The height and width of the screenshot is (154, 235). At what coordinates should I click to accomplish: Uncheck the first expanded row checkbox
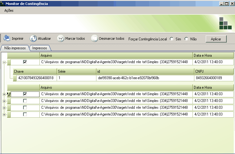pyautogui.click(x=25, y=62)
